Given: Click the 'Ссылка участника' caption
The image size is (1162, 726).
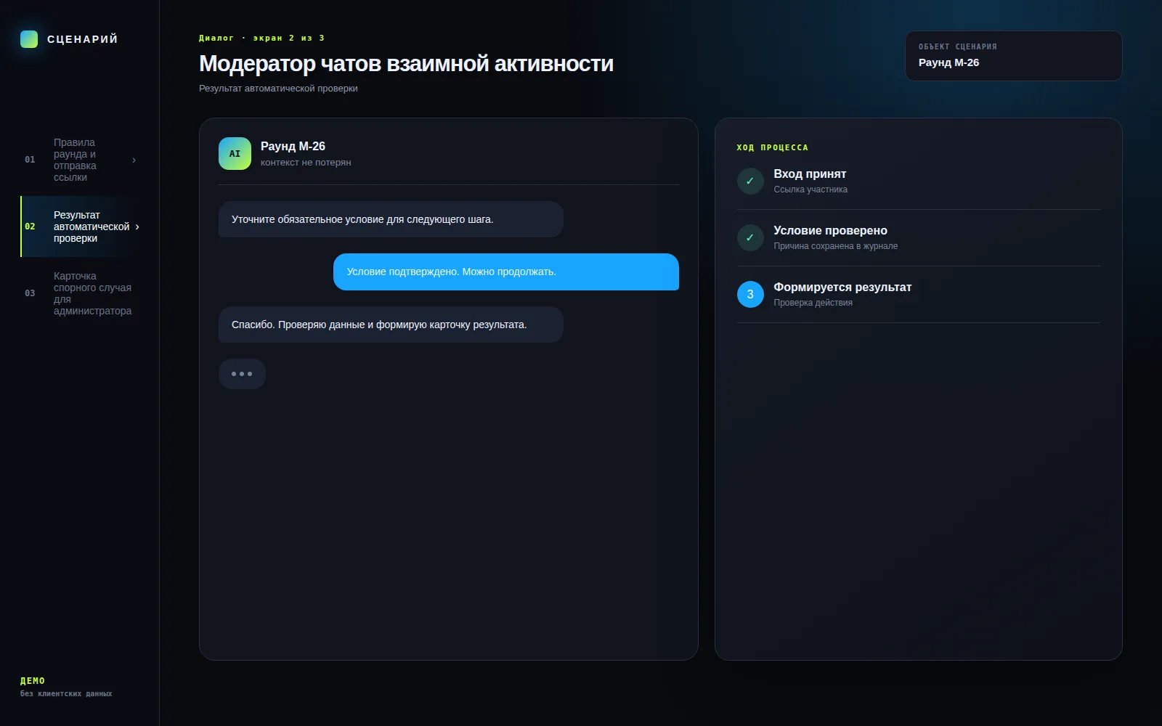Looking at the screenshot, I should [x=810, y=189].
